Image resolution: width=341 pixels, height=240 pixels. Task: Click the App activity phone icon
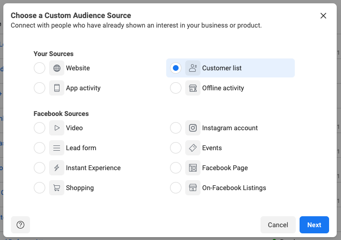57,88
